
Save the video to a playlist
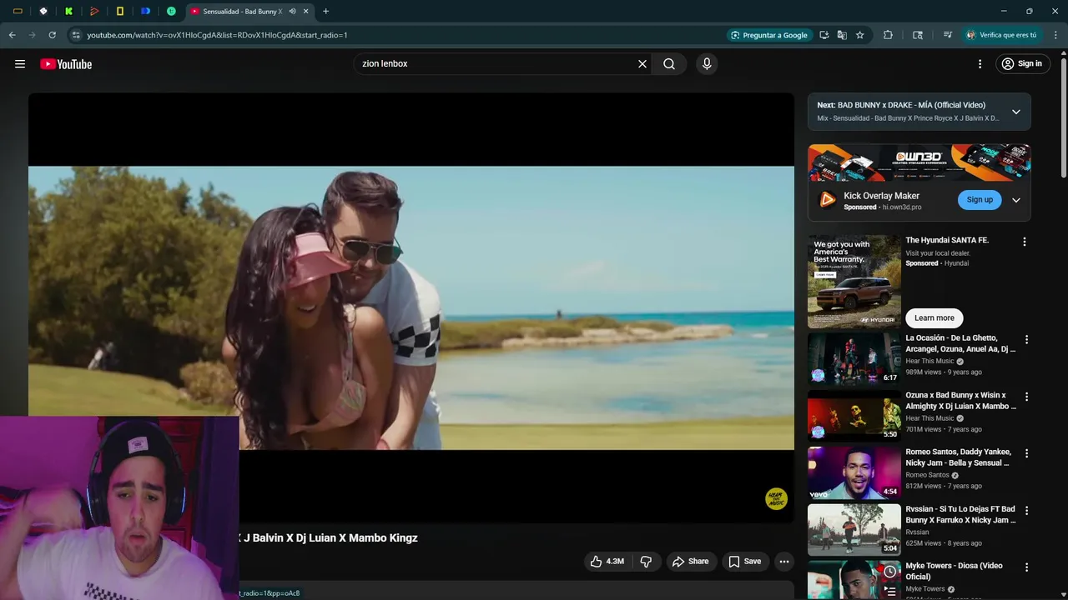click(744, 562)
